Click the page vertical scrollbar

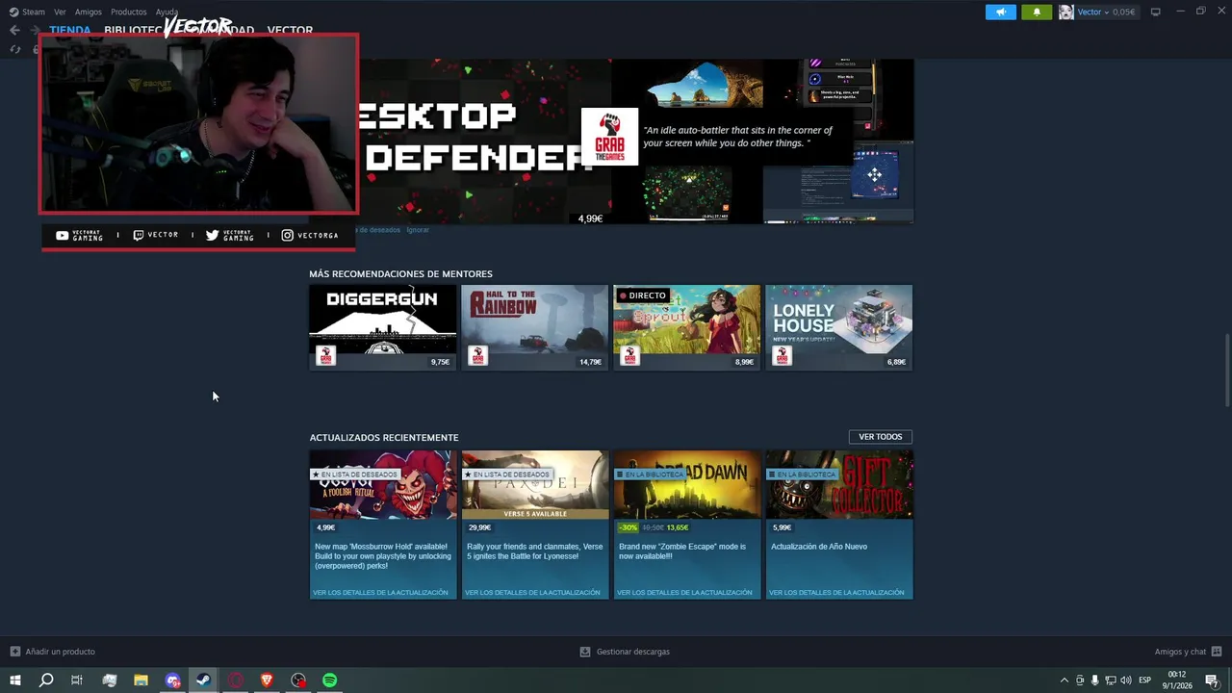1227,371
